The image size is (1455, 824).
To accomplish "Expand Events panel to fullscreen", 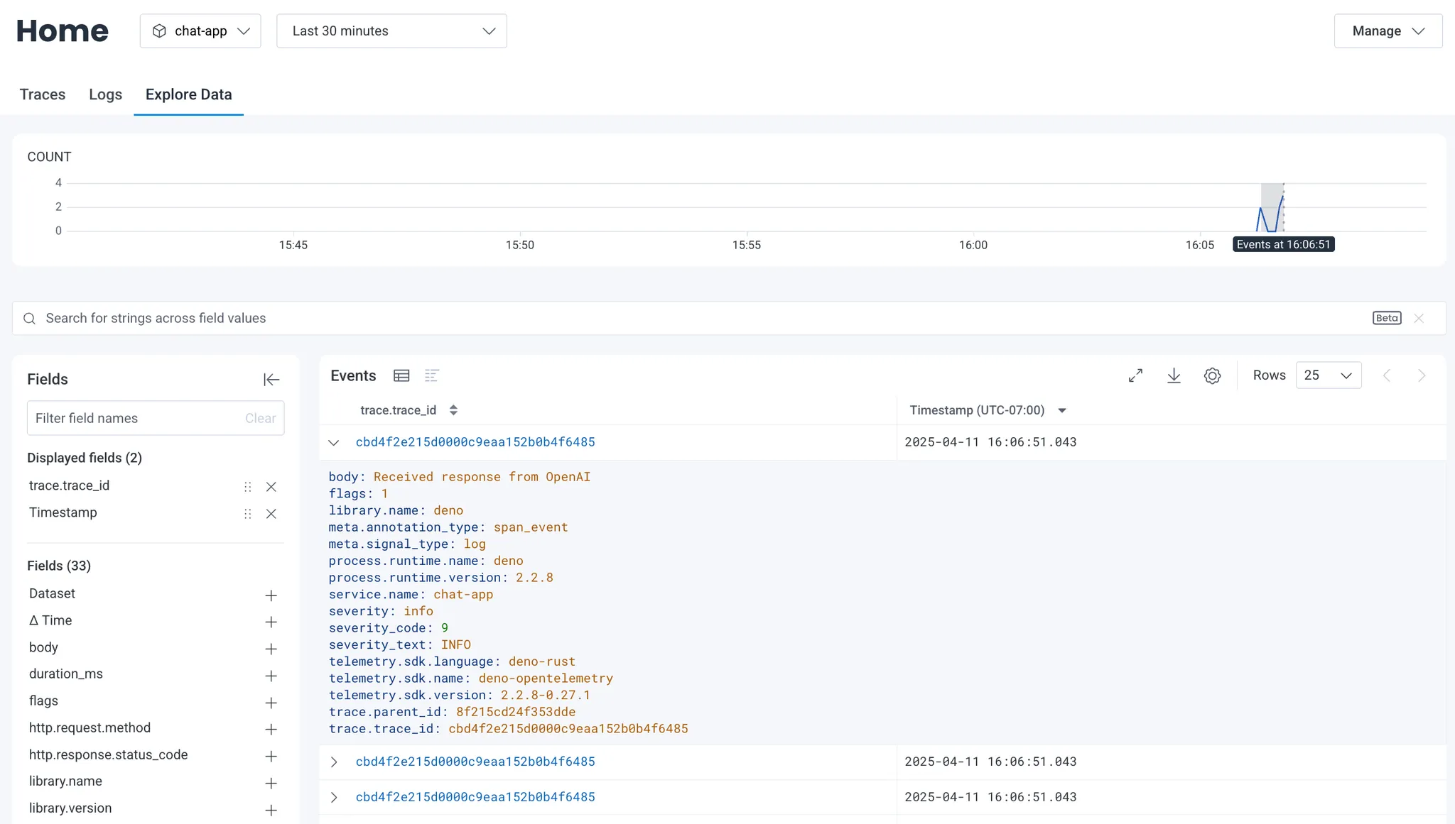I will tap(1135, 375).
